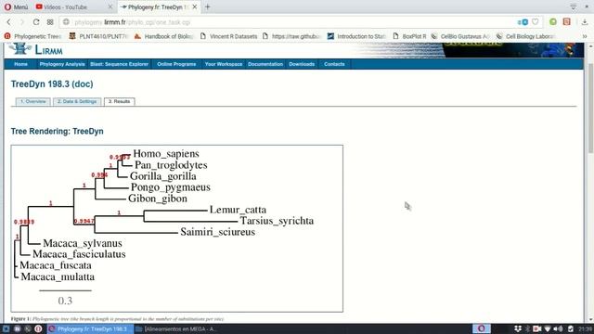Viewport: 594px width, 334px height.
Task: Click the Gibon_gibon tree label
Action: (x=158, y=199)
